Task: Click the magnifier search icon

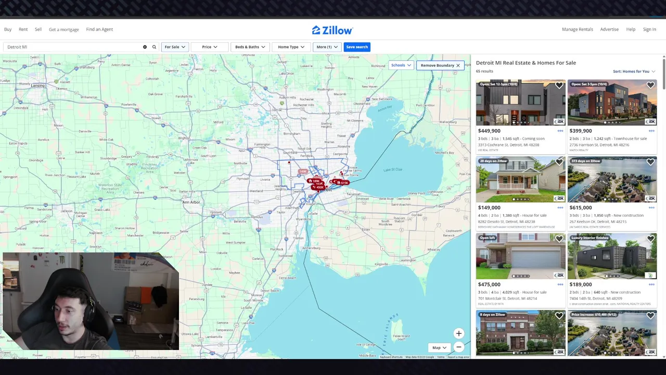Action: coord(154,47)
